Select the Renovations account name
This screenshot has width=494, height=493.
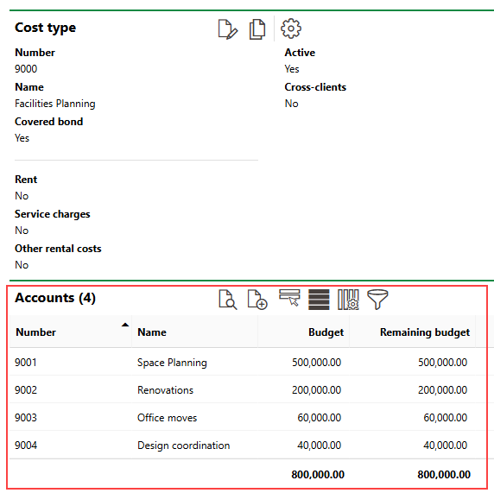165,390
